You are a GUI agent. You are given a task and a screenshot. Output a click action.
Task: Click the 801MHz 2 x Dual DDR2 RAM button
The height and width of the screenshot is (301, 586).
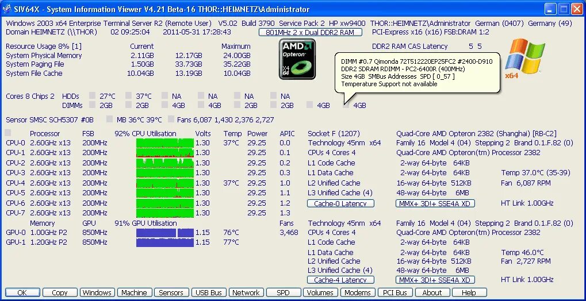(x=311, y=32)
